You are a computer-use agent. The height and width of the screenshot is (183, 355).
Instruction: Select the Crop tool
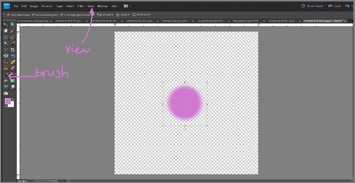tap(13, 50)
